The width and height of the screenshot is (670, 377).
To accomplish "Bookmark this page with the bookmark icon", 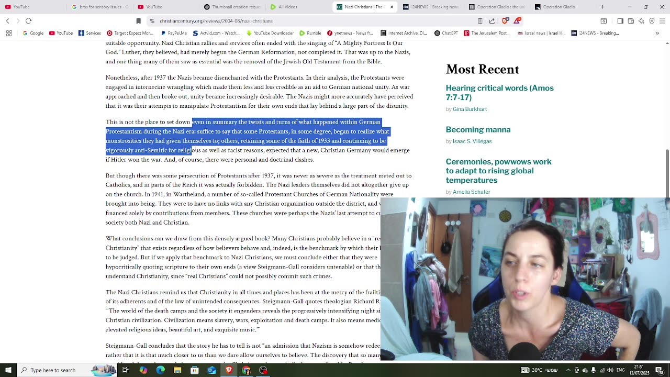I will pyautogui.click(x=138, y=21).
